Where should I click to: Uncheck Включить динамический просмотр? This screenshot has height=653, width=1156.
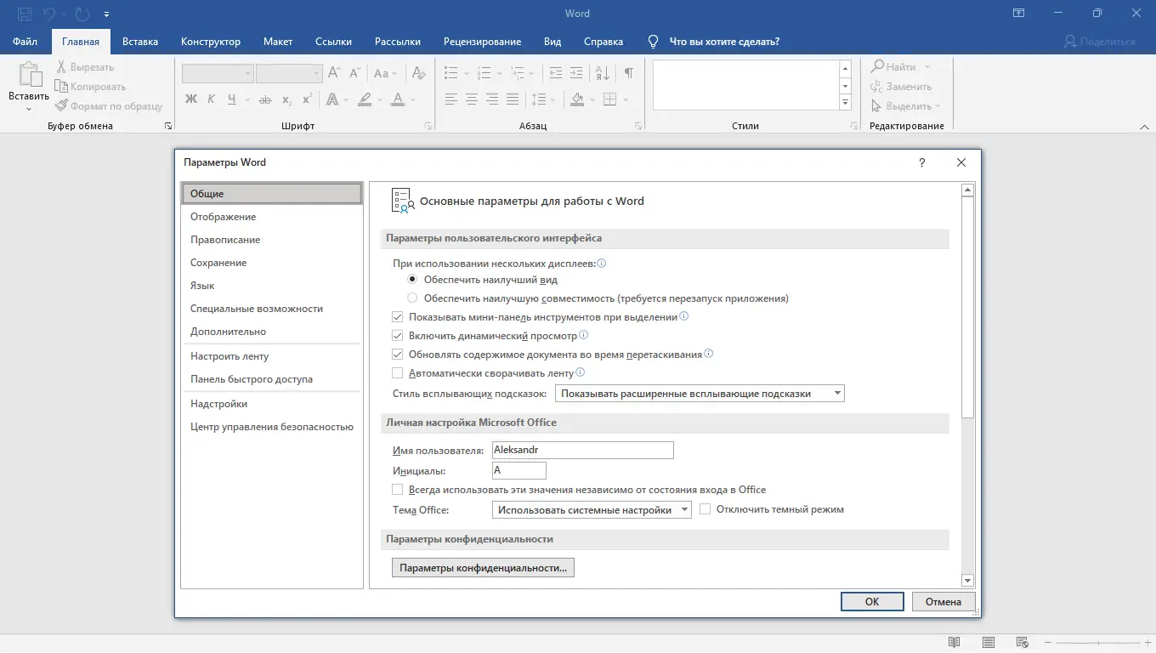point(397,335)
